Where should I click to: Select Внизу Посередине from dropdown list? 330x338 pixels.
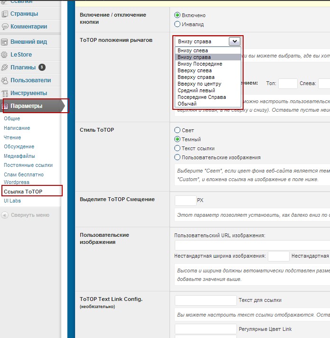point(208,64)
